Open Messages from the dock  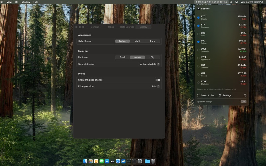[102, 161]
